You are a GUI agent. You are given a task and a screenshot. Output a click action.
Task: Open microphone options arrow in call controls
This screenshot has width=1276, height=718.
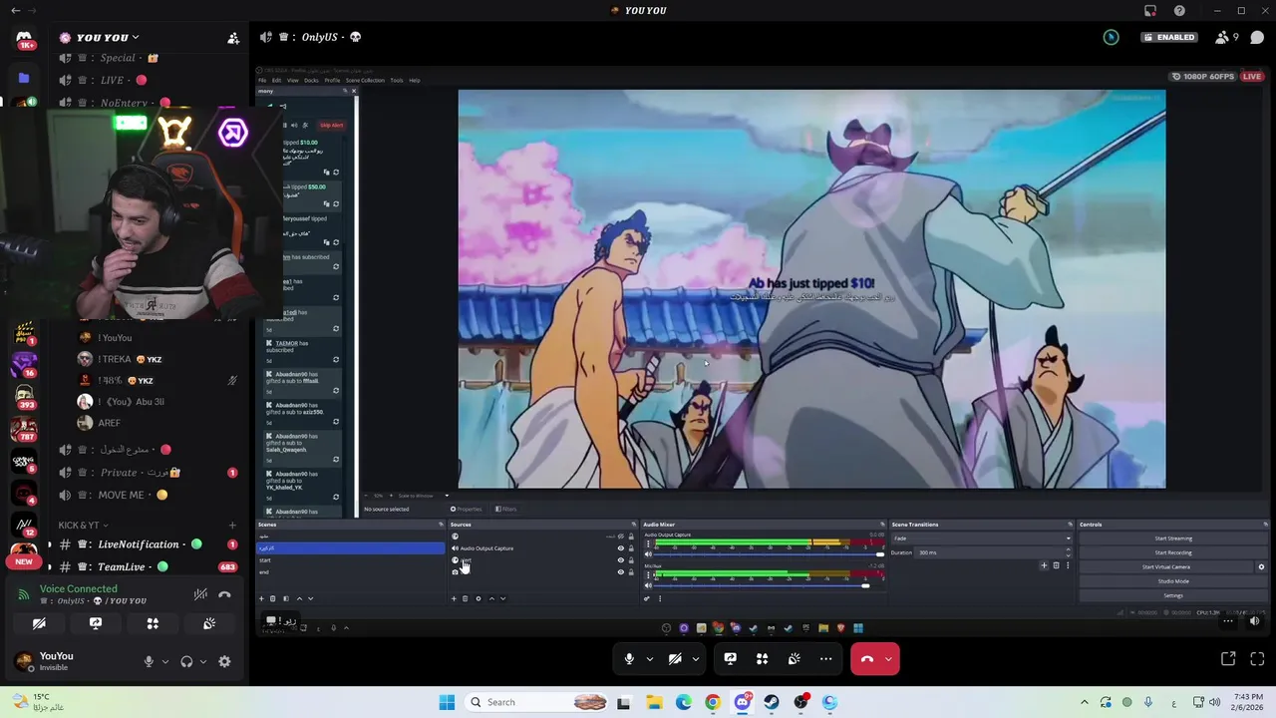(649, 658)
